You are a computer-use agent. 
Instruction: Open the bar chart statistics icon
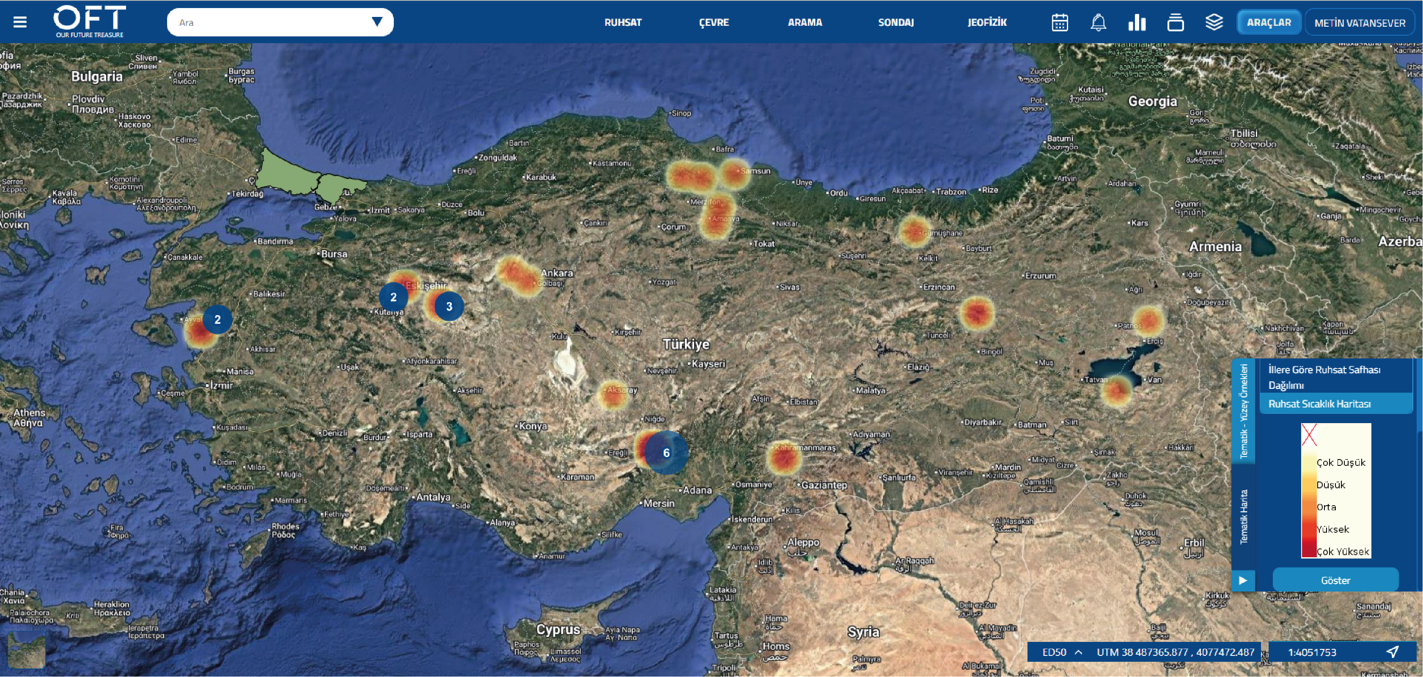coord(1137,23)
